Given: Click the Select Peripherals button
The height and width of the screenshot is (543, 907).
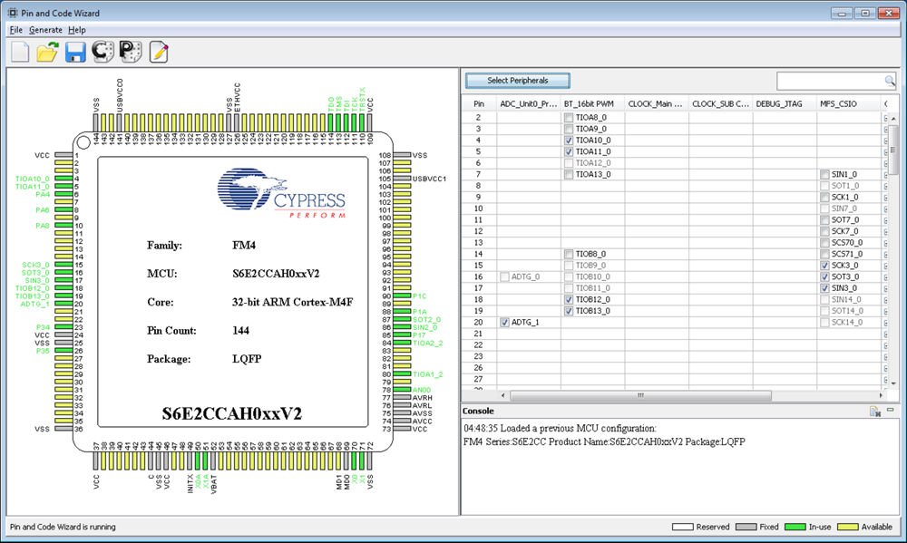Looking at the screenshot, I should point(517,81).
